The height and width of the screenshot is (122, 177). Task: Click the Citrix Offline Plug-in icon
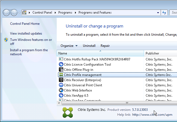click(61, 69)
